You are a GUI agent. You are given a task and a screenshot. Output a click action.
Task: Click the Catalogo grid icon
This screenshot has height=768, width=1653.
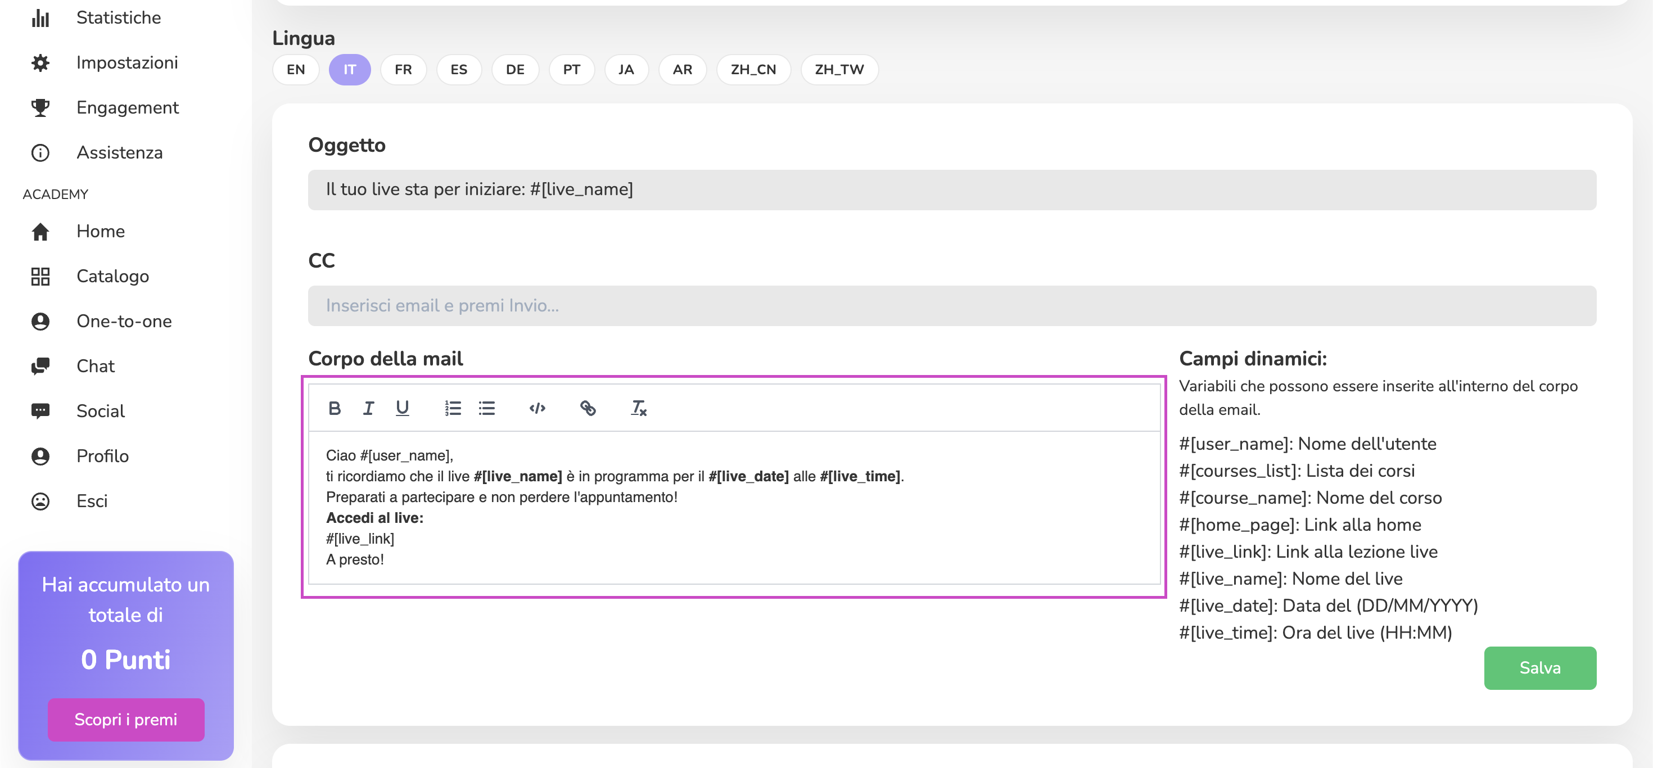40,277
